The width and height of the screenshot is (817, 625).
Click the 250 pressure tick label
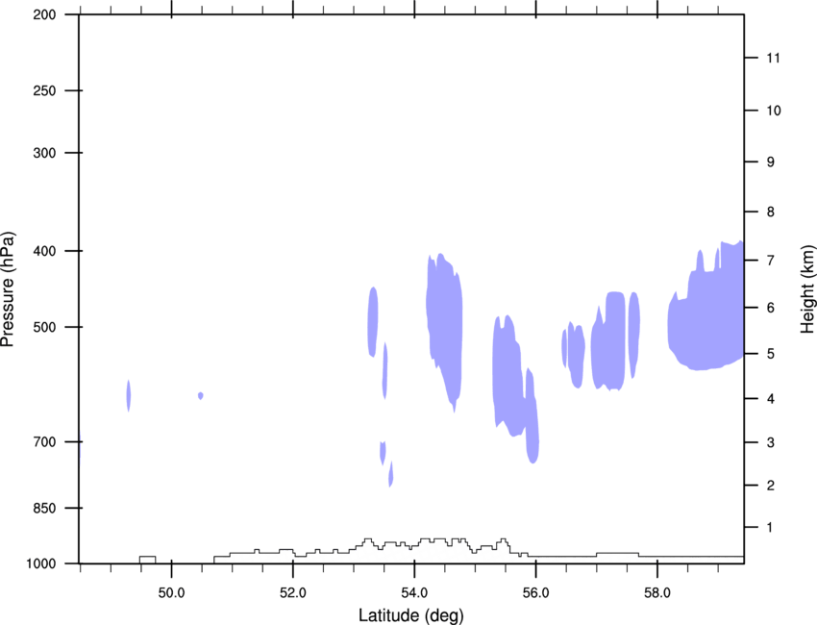point(44,90)
